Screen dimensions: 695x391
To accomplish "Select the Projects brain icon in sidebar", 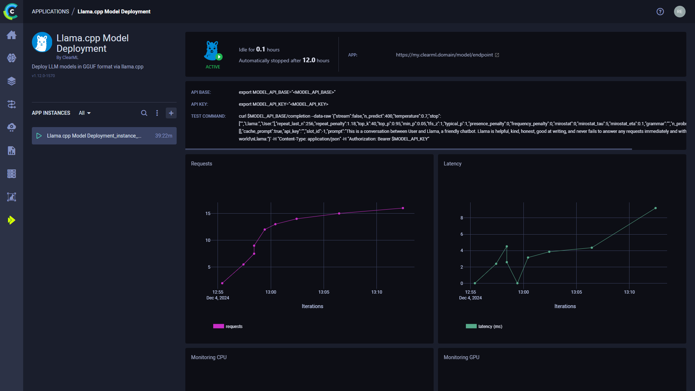I will point(12,58).
